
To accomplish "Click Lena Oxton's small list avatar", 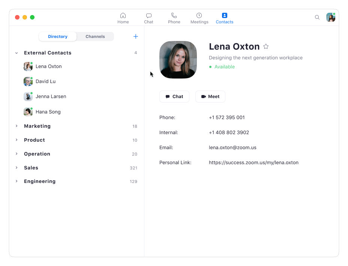I will pyautogui.click(x=28, y=66).
